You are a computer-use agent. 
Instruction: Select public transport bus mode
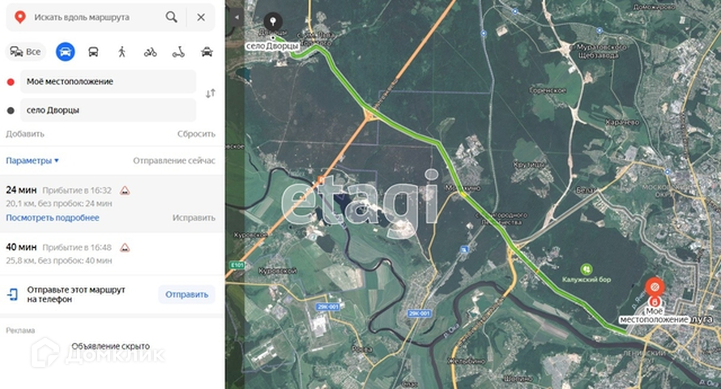[93, 52]
